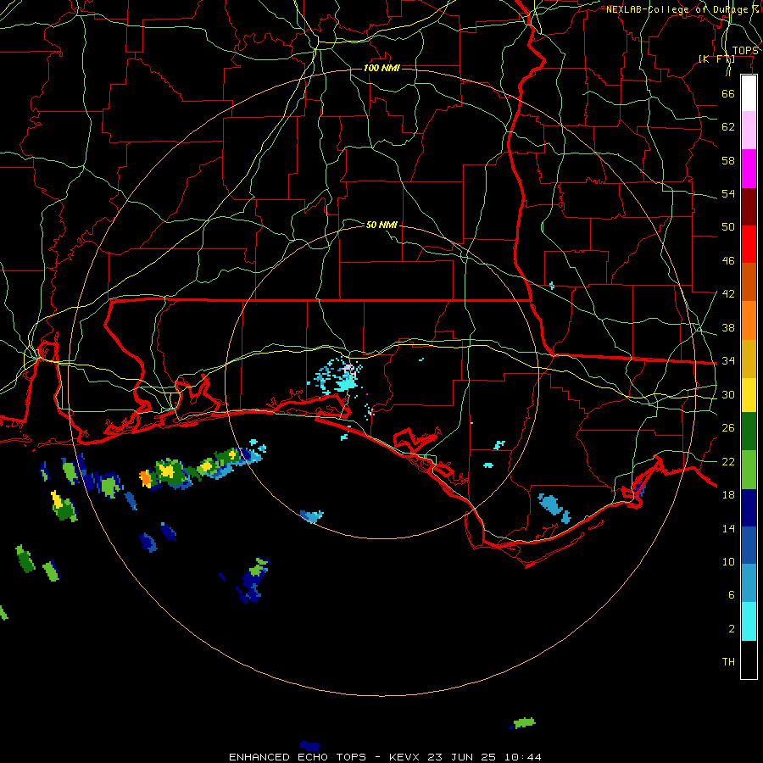Click the 'KEVX' station ID in the caption
763x763 pixels.
click(404, 757)
